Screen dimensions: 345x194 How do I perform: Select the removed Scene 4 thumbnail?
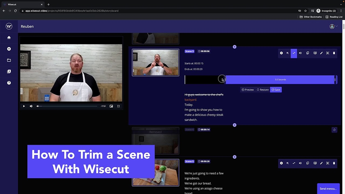tap(156, 141)
